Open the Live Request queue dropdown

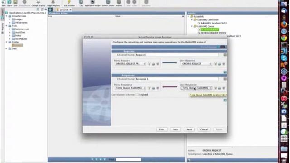point(196,64)
